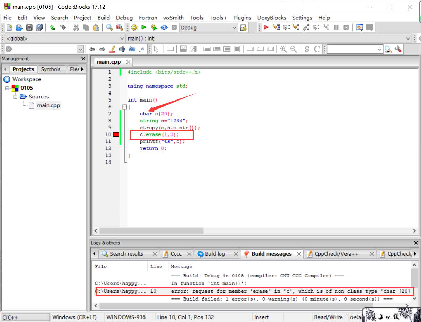
Task: Close the Management panel
Action: tap(83, 59)
